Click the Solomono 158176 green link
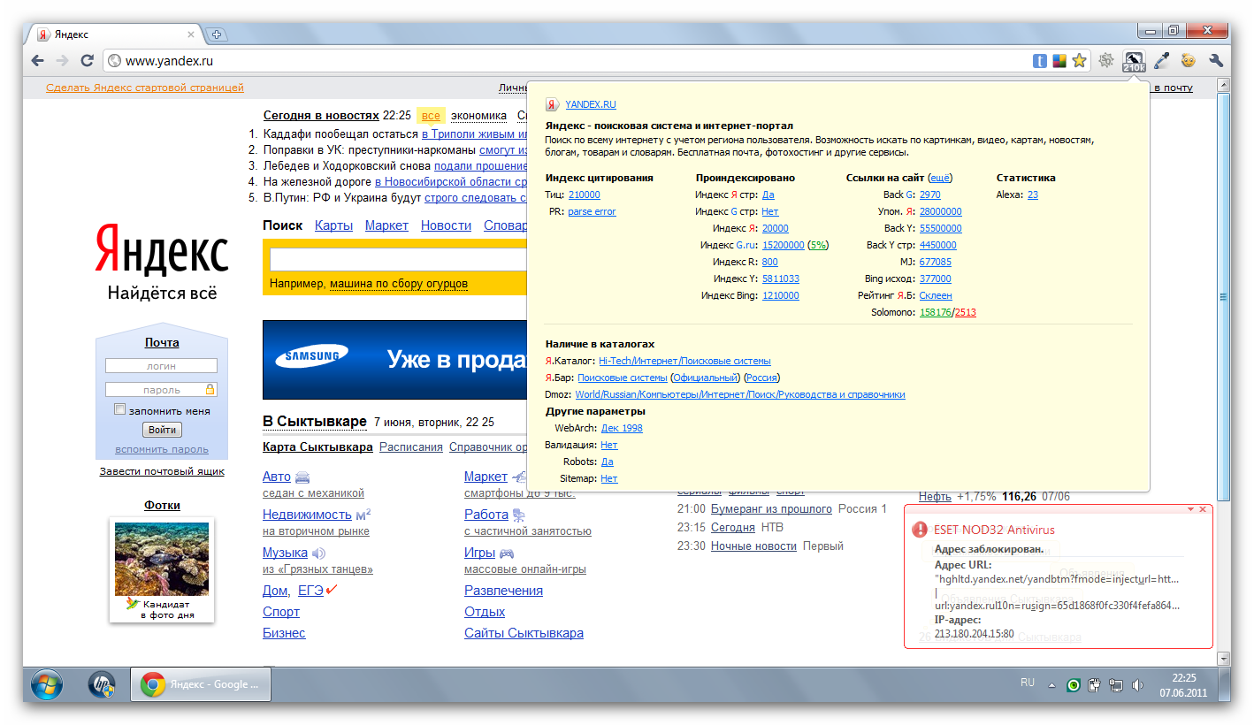Viewport: 1254px width, 725px height. 936,312
